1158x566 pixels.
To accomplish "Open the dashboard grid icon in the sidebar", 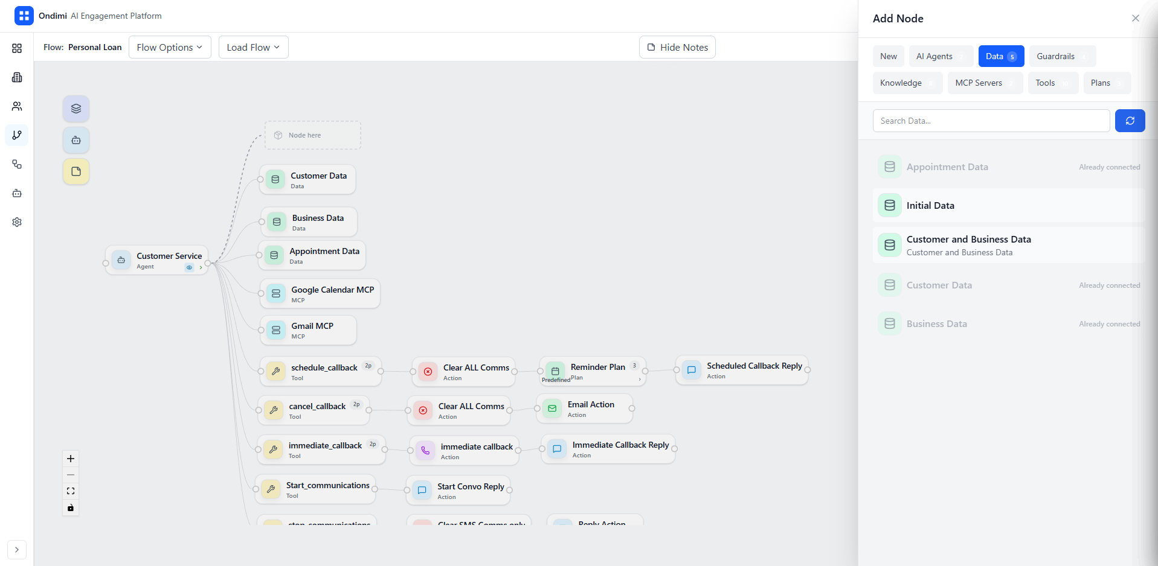I will click(17, 48).
